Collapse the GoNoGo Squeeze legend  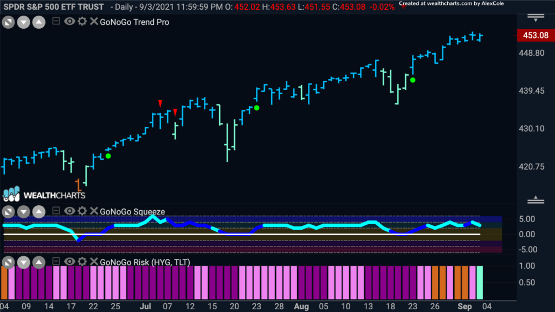(x=56, y=211)
